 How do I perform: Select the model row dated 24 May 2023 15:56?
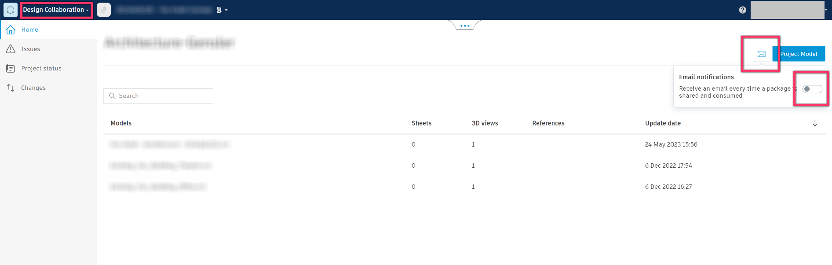tap(465, 144)
